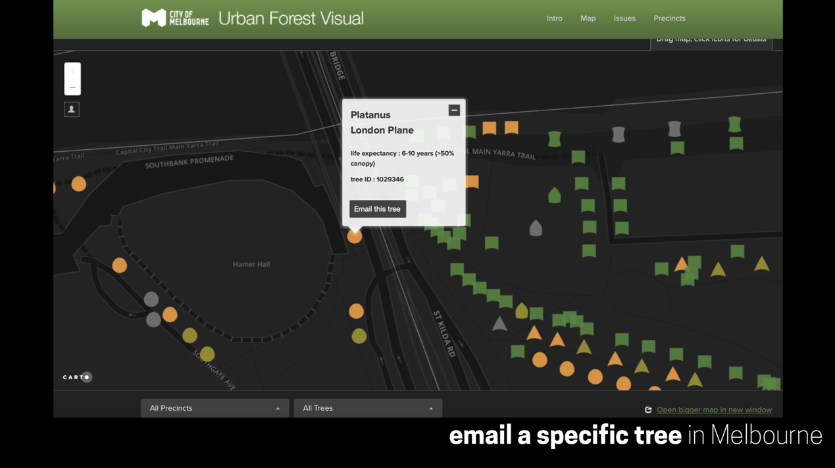Select the gray house-shaped tree marker
This screenshot has height=468, width=835.
(x=536, y=228)
